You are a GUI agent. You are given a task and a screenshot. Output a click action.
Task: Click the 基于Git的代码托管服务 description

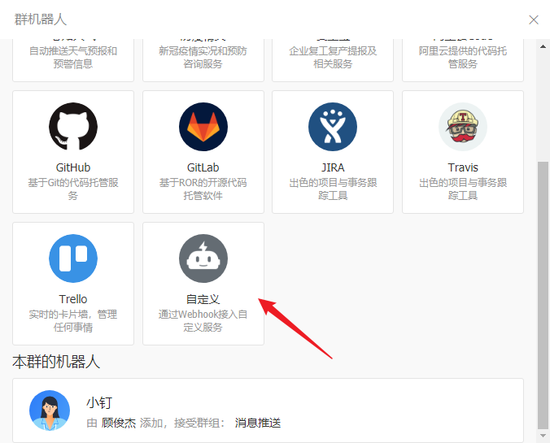(73, 189)
